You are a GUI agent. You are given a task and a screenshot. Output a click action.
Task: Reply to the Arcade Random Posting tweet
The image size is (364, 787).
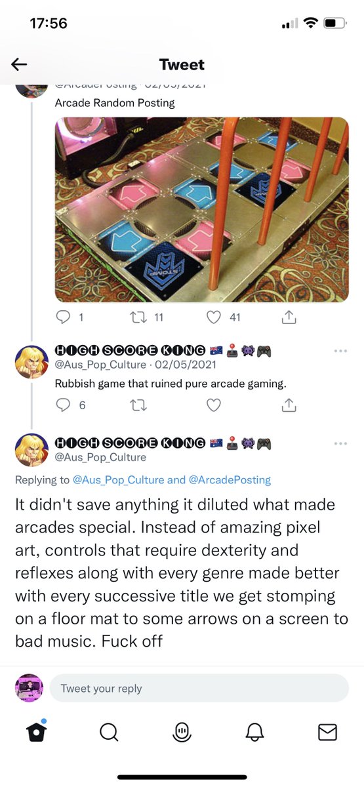[x=63, y=317]
